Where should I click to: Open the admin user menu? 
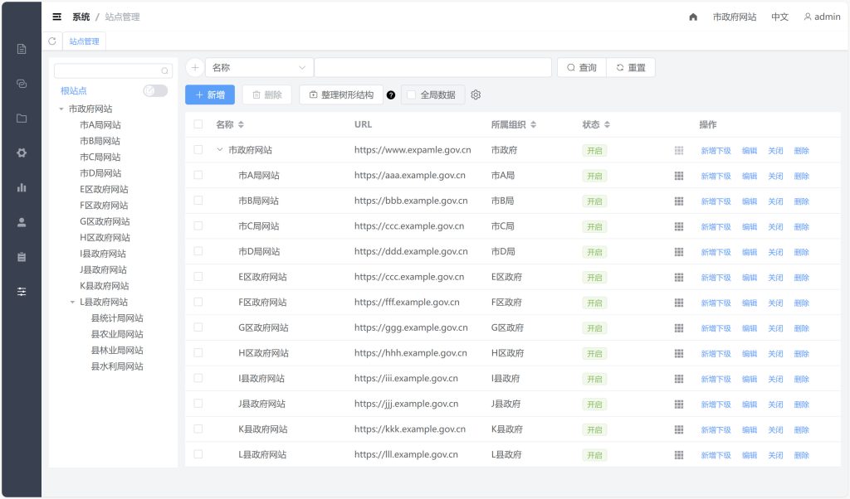(822, 17)
